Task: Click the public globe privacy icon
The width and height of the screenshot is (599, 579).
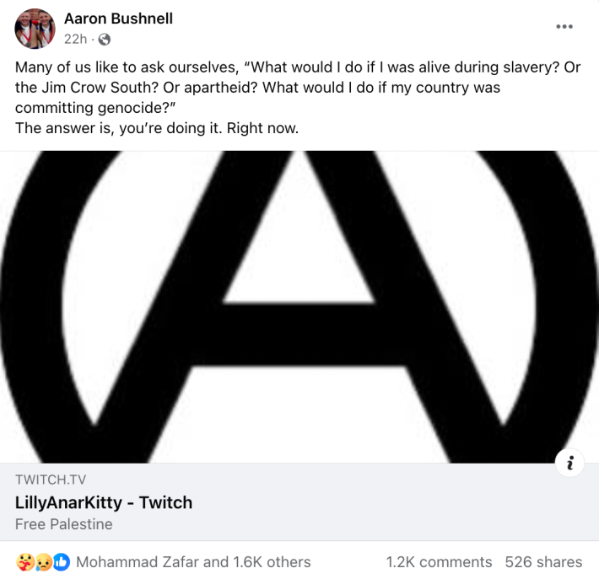Action: click(x=105, y=39)
